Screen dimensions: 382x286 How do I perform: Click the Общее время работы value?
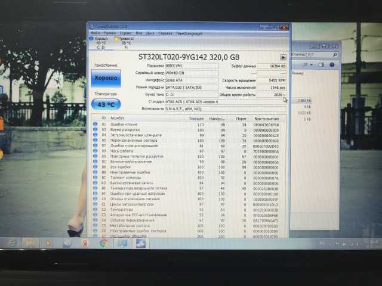pyautogui.click(x=272, y=95)
